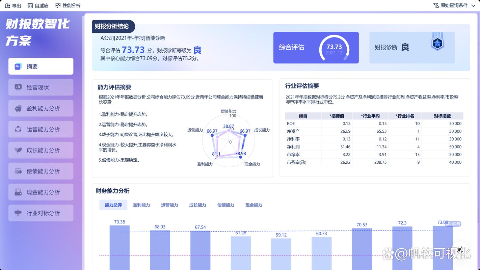Open 性能分析 performance analysis icon
This screenshot has height=270, width=480.
(58, 5)
